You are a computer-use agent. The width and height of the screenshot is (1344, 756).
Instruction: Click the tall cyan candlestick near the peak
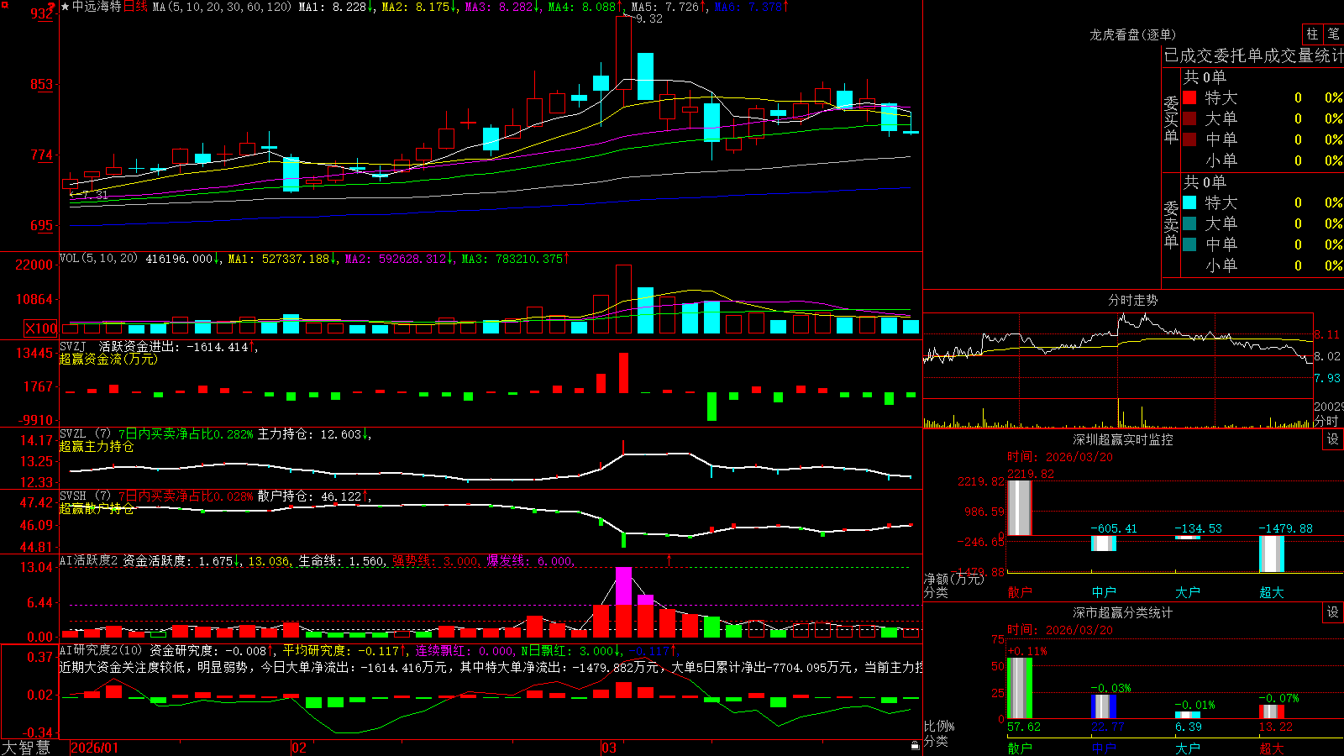coord(645,76)
